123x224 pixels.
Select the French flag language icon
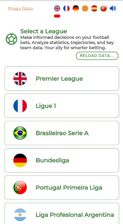pos(66,9)
